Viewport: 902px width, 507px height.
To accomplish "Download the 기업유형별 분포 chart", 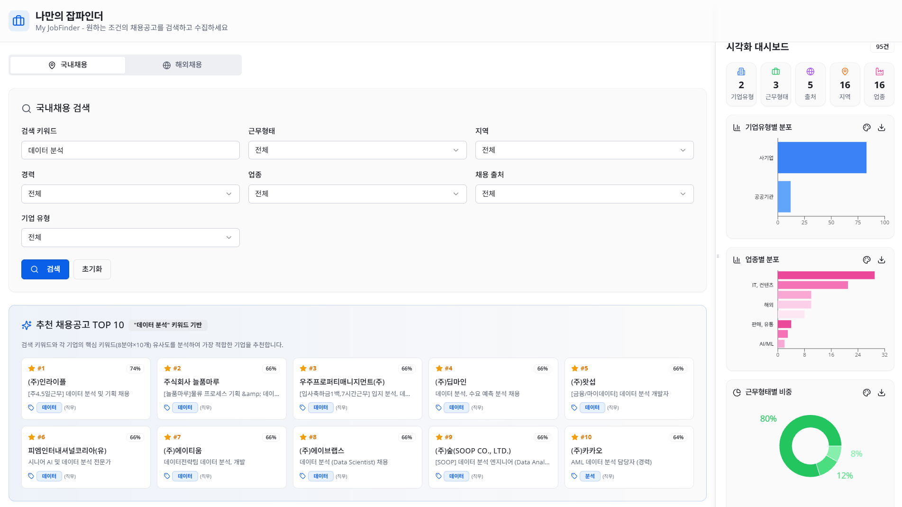I will coord(882,128).
